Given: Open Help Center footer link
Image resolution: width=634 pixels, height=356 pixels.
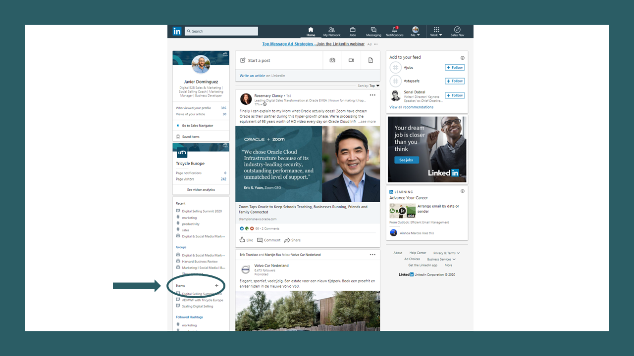Looking at the screenshot, I should click(x=418, y=253).
